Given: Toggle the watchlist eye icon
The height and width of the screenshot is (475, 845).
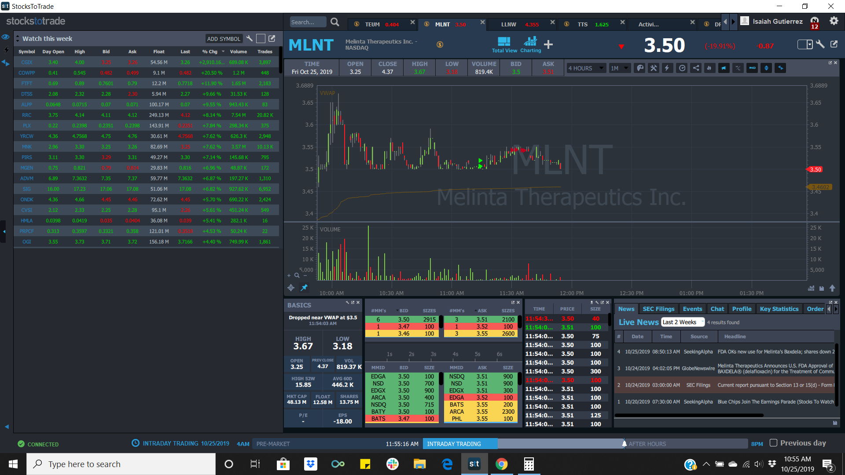Looking at the screenshot, I should (x=6, y=37).
